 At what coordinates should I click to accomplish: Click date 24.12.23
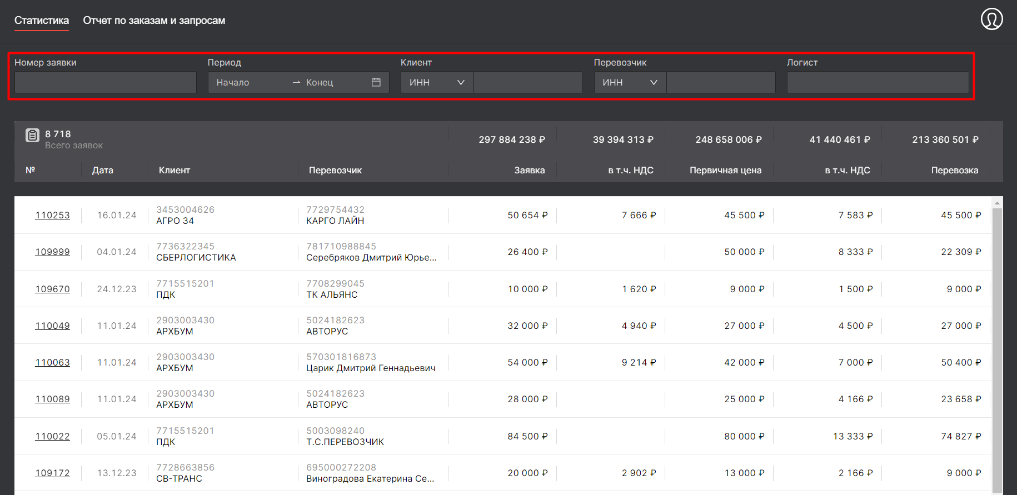point(117,289)
